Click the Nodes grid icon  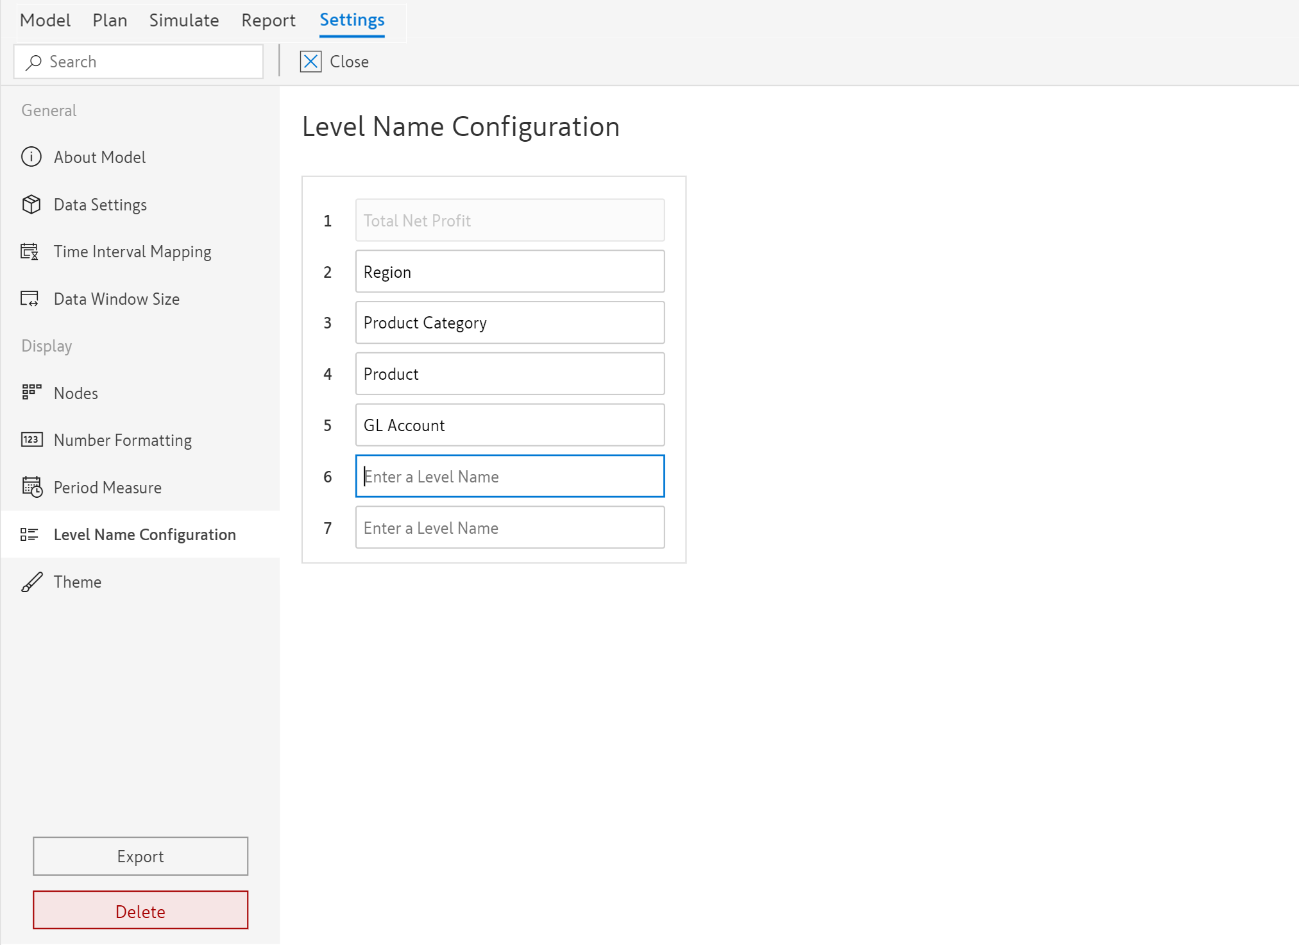(x=31, y=393)
